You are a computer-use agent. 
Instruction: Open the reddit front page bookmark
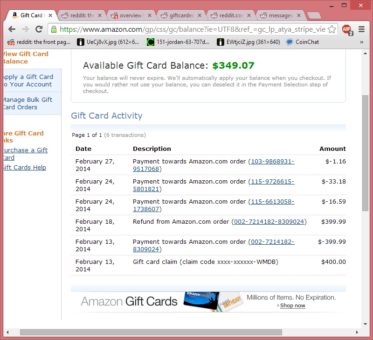(x=39, y=42)
